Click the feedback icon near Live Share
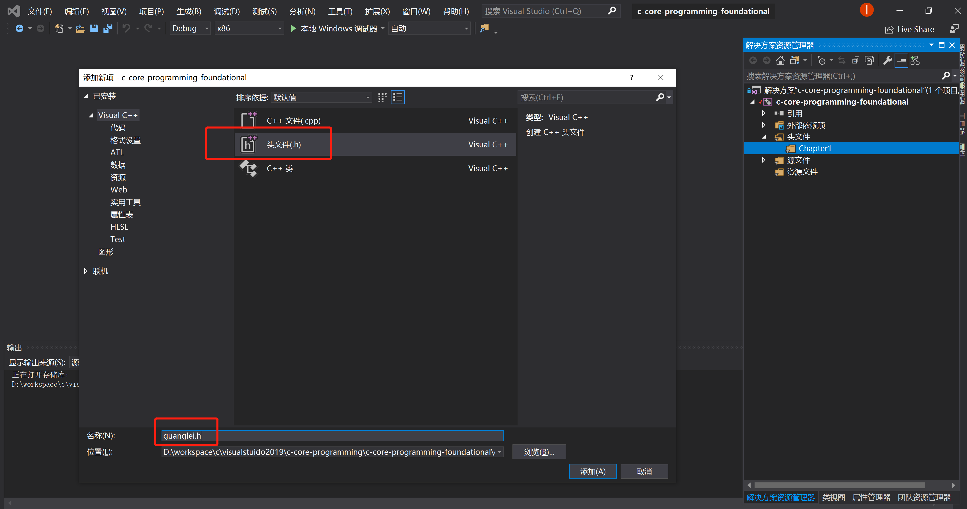This screenshot has height=509, width=967. [954, 29]
